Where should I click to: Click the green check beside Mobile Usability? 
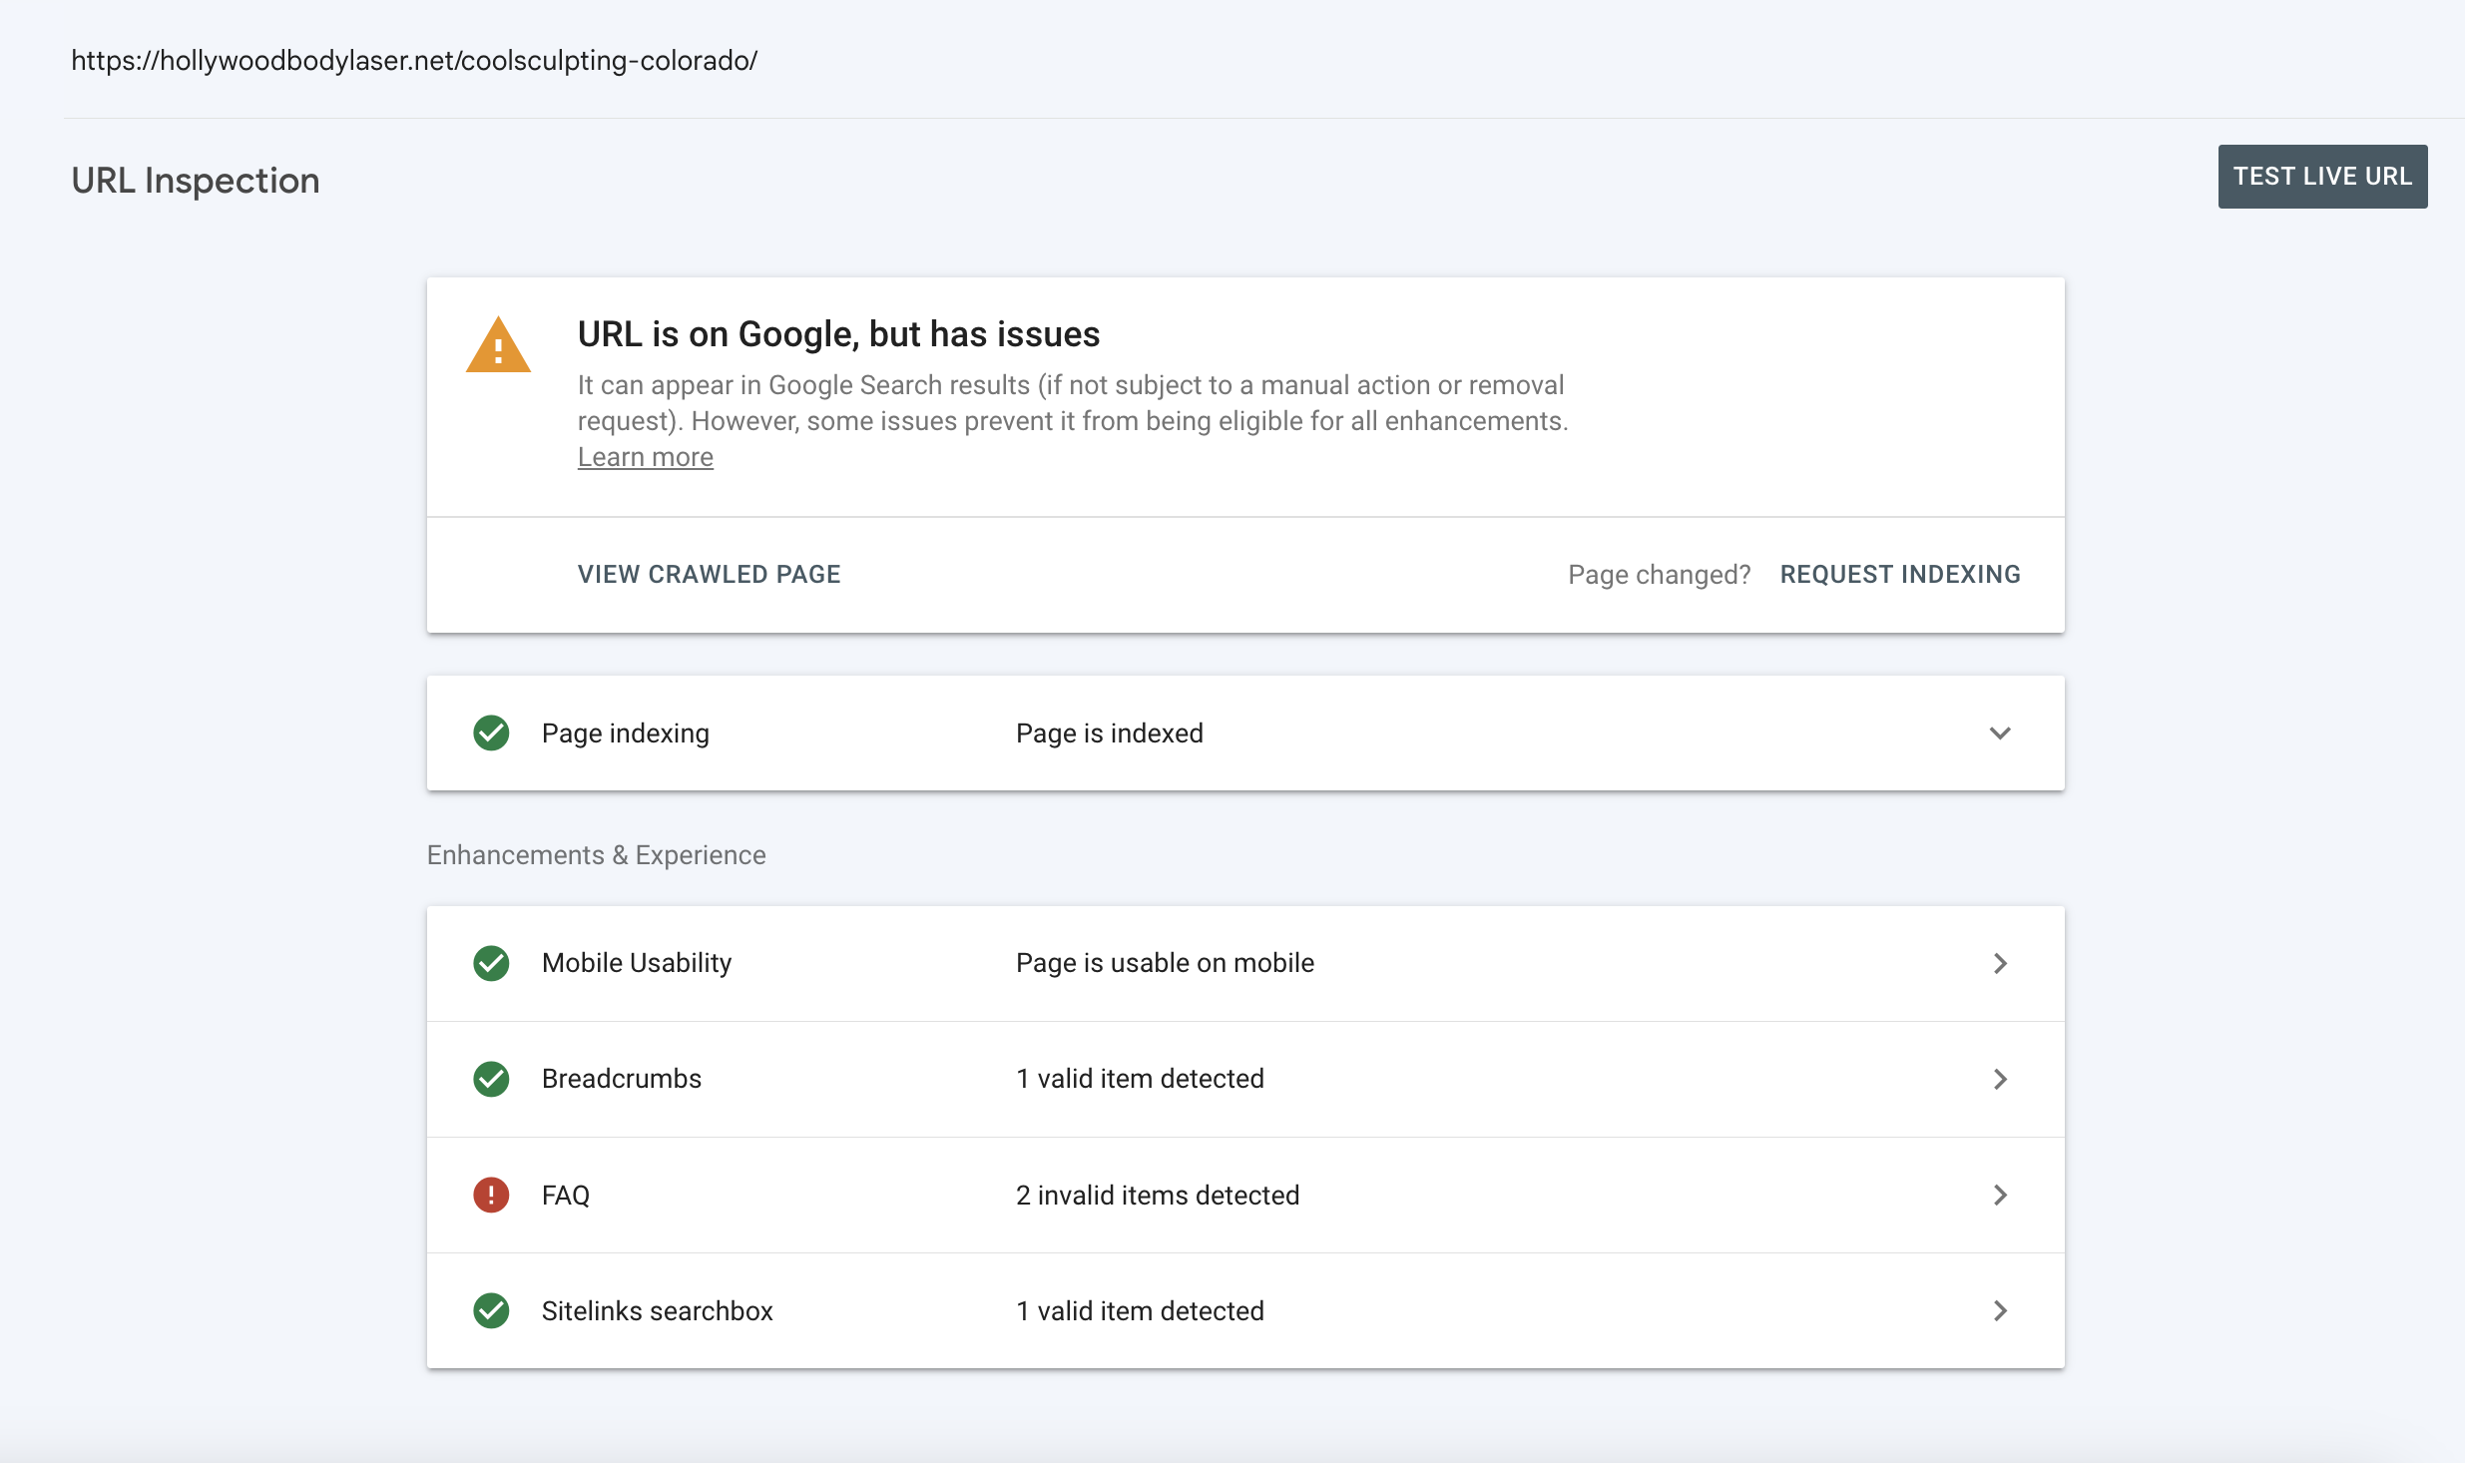tap(491, 963)
